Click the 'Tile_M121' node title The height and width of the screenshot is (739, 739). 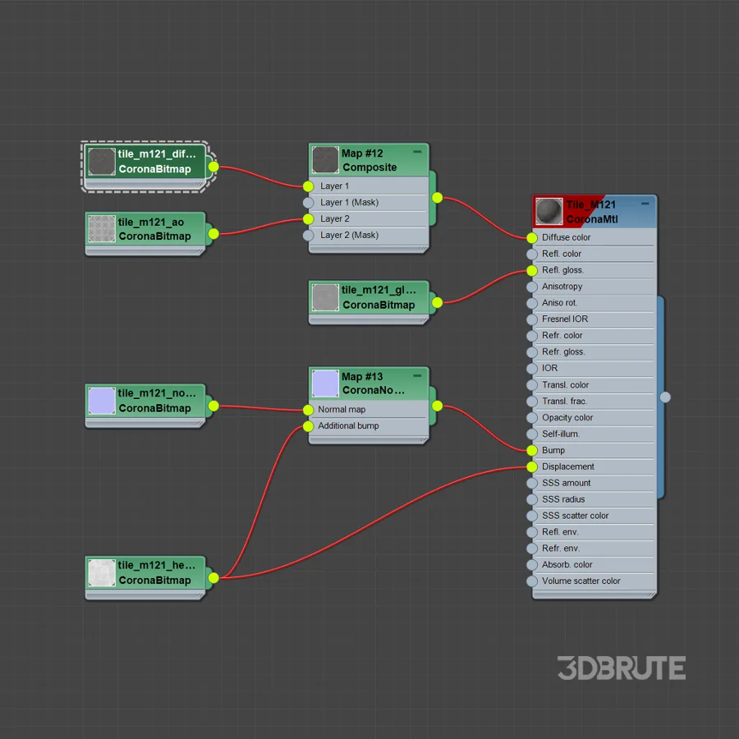pos(591,204)
